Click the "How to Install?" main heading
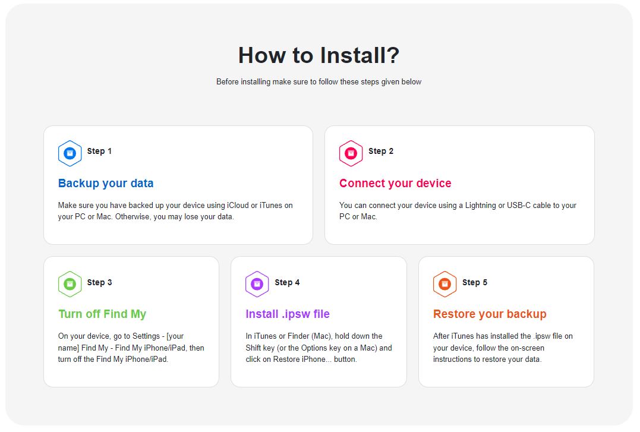The width and height of the screenshot is (640, 432). point(319,55)
